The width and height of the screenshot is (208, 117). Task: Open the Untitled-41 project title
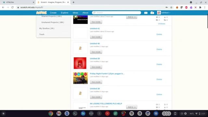[x=95, y=29]
